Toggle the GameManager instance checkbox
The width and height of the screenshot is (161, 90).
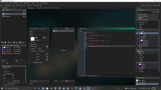pos(3,53)
